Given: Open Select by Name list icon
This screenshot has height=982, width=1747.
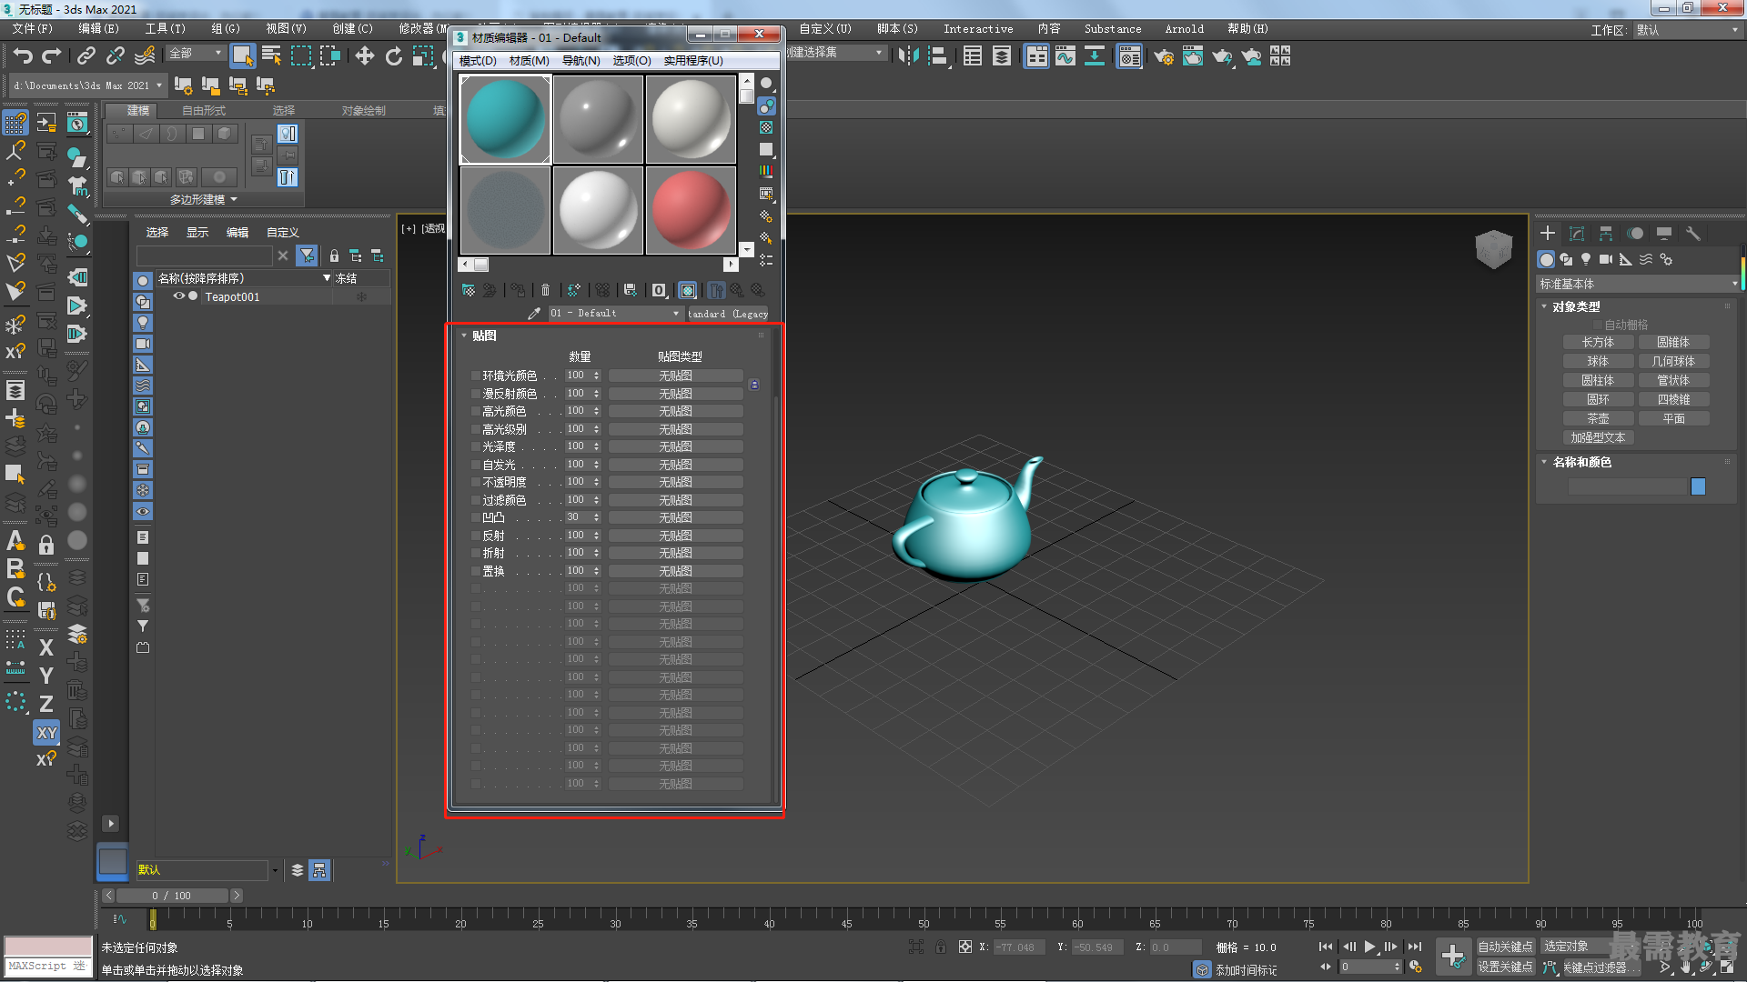Looking at the screenshot, I should pos(271,56).
